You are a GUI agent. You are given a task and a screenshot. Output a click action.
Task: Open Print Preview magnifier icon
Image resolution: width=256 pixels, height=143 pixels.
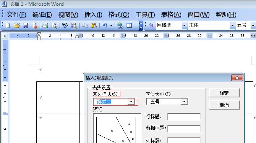[54, 25]
